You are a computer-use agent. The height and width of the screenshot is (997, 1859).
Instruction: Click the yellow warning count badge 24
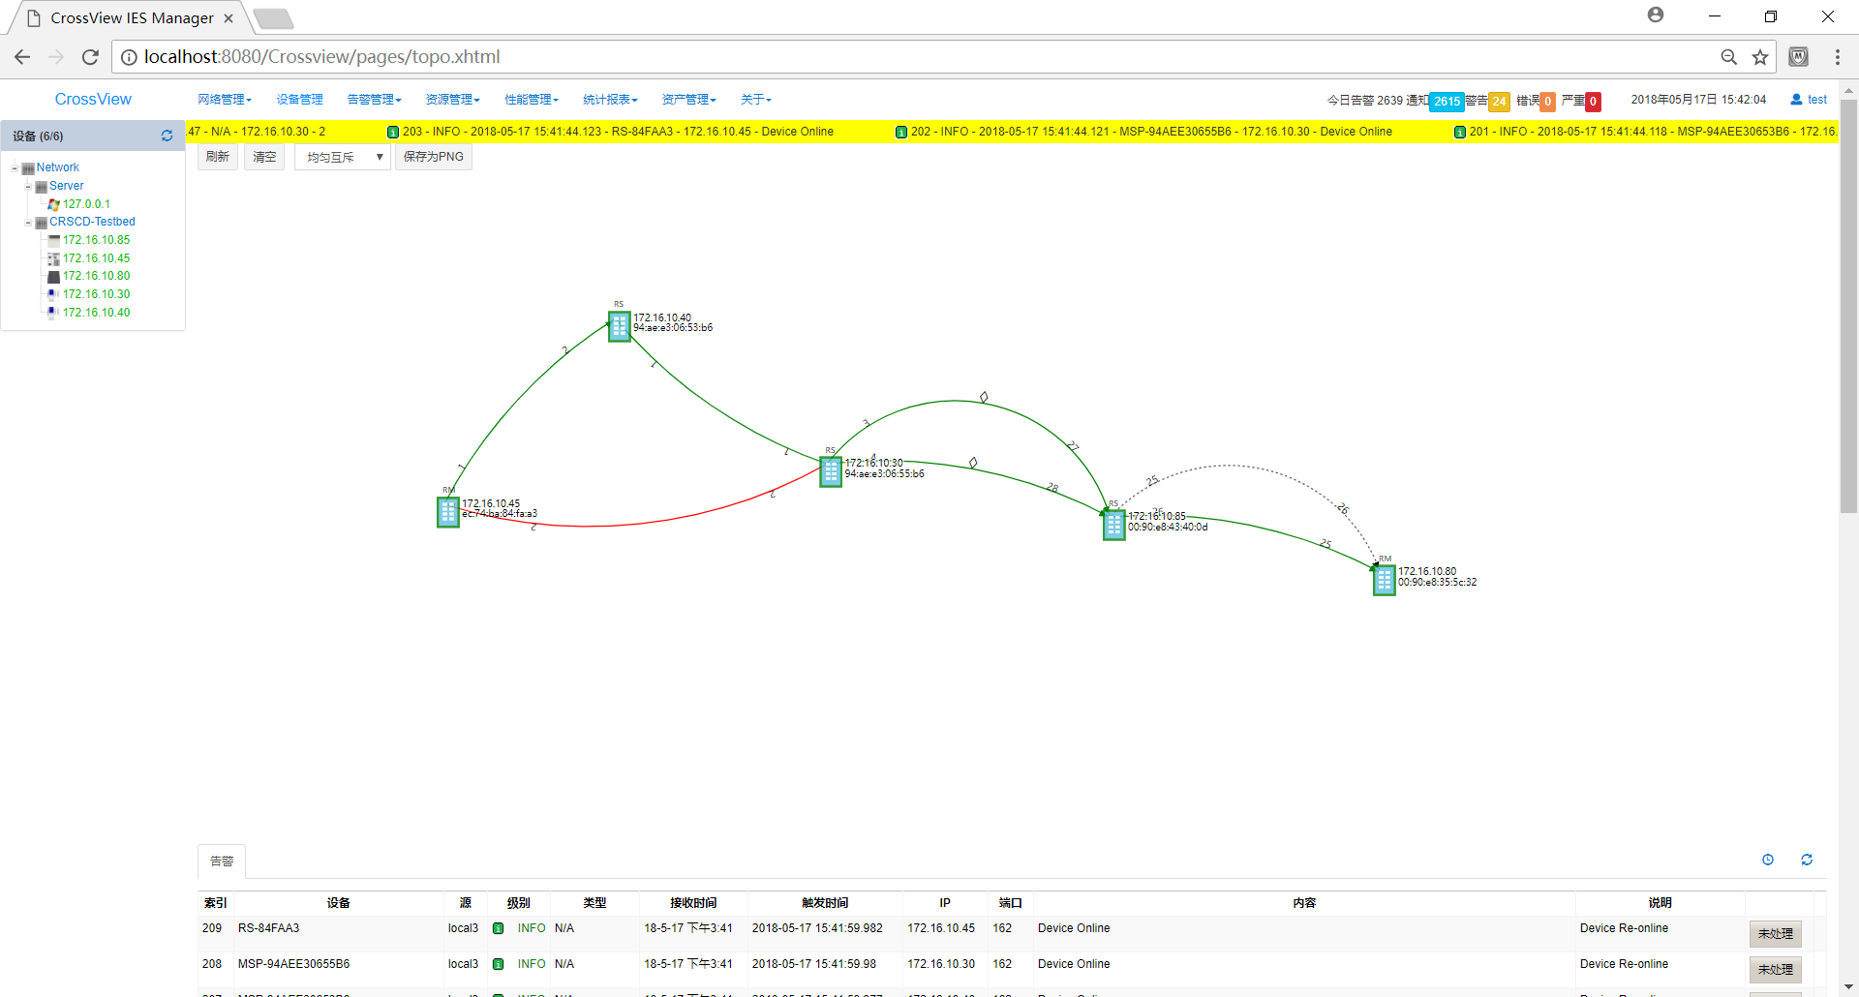click(x=1498, y=101)
